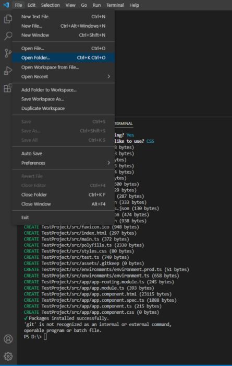Choose New Text File
232x366 pixels.
63,17
